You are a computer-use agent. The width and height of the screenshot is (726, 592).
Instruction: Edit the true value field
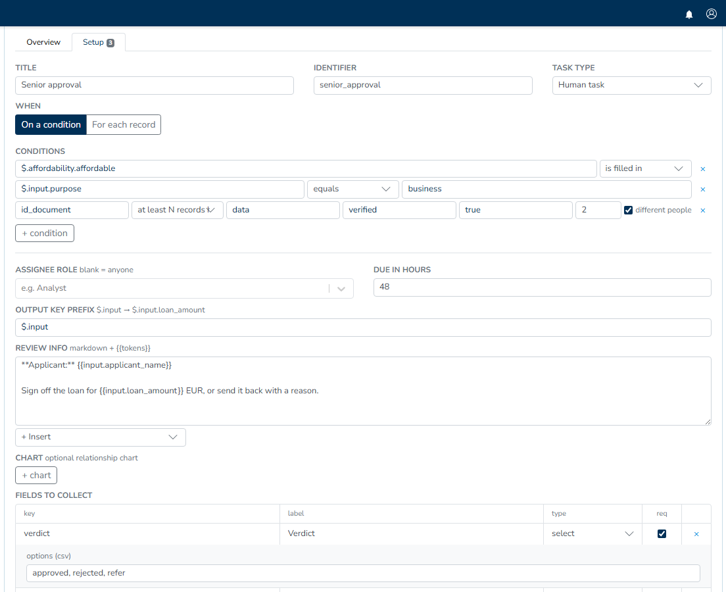click(x=516, y=210)
